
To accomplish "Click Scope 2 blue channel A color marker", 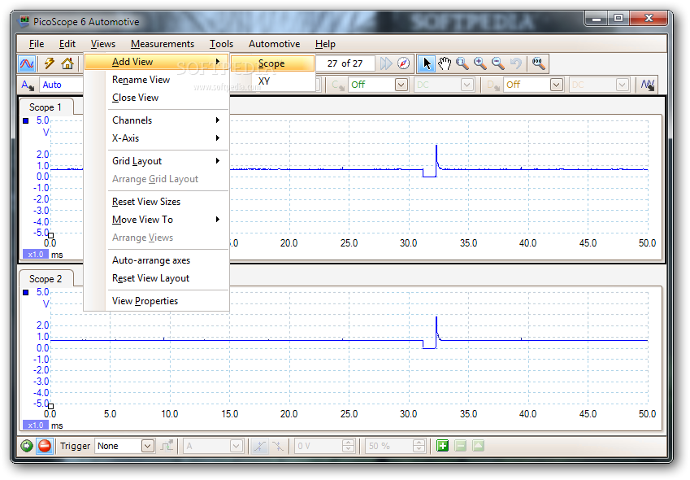I will click(x=25, y=292).
